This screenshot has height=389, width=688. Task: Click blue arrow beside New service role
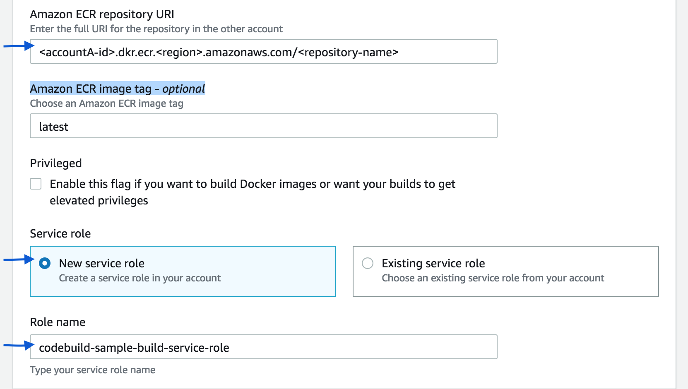pyautogui.click(x=19, y=259)
